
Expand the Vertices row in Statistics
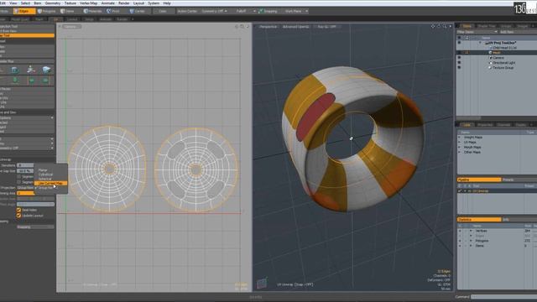click(471, 232)
